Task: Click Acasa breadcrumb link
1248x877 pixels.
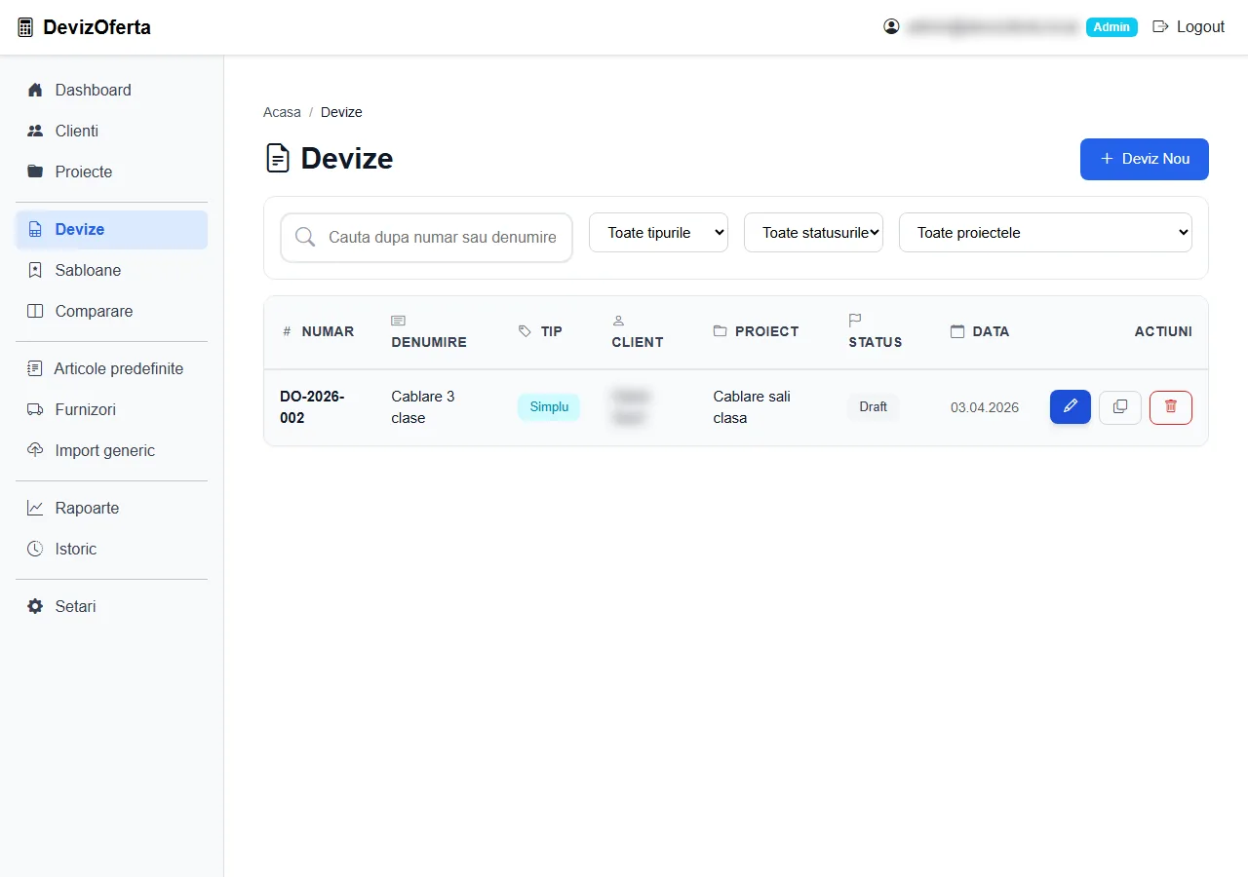Action: coord(282,112)
